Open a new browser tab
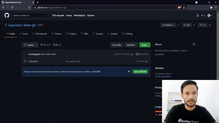 coord(38,2)
